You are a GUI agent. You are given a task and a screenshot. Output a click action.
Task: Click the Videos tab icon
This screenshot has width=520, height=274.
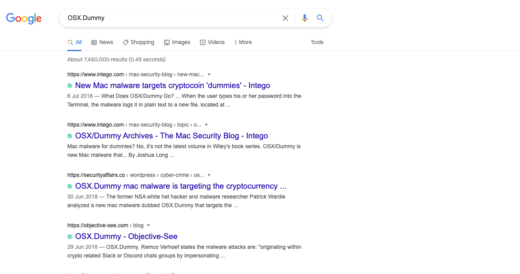tap(203, 42)
